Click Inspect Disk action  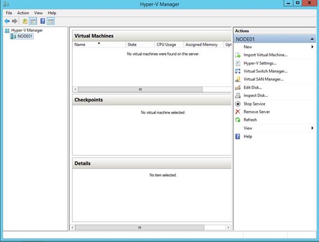(255, 95)
